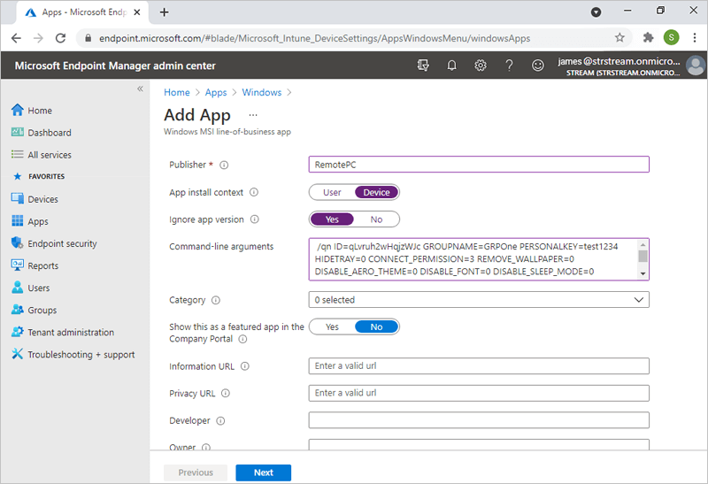The width and height of the screenshot is (708, 484).
Task: Click the feedback smiley icon
Action: click(x=537, y=65)
